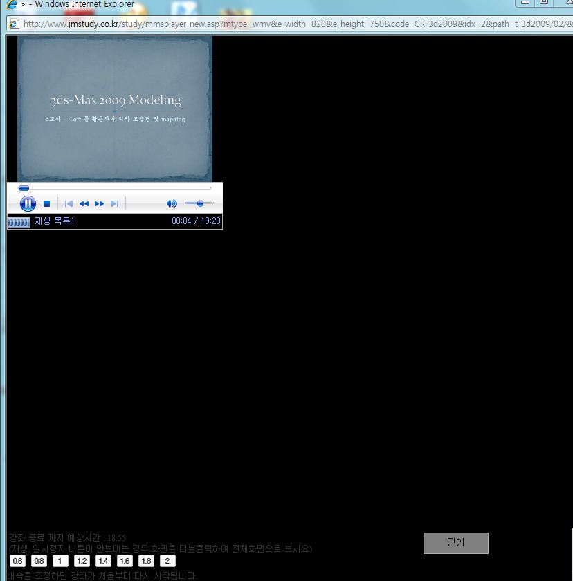This screenshot has height=581, width=573.
Task: Set playback speed to 1.8
Action: click(x=146, y=561)
